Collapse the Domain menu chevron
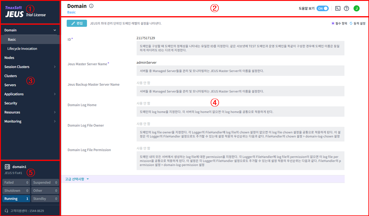This screenshot has width=369, height=216. pyautogui.click(x=55, y=30)
